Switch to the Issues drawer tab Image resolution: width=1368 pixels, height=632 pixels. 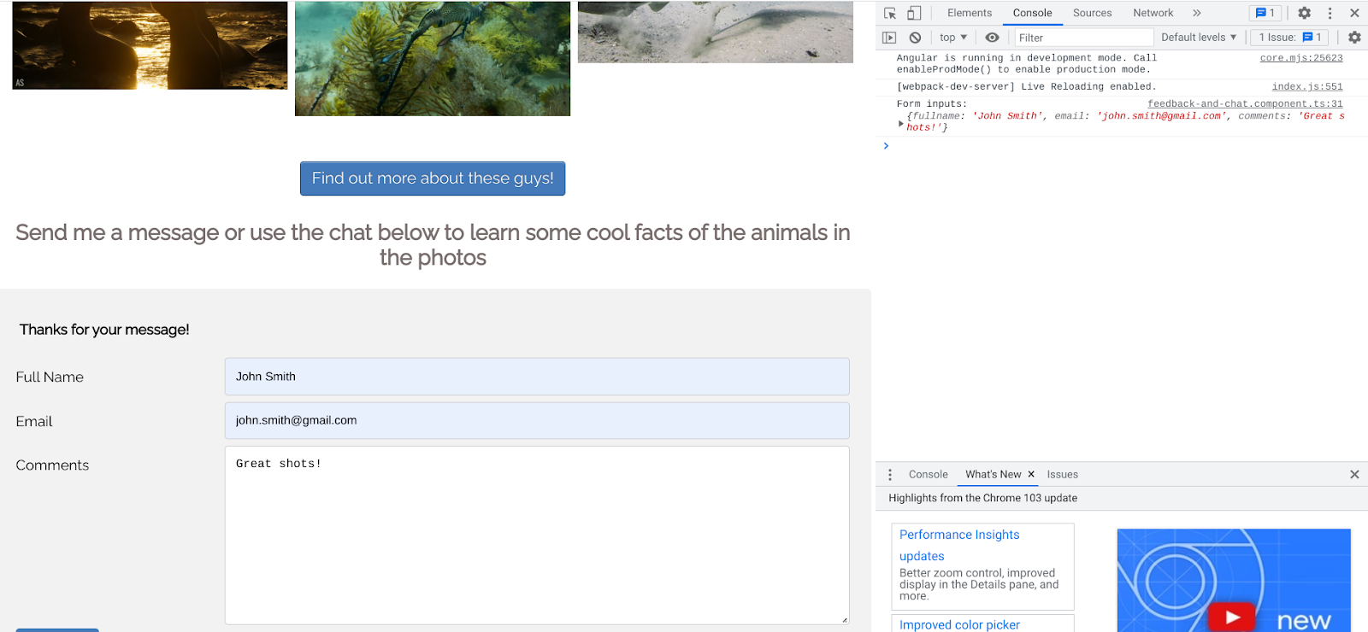(x=1062, y=475)
